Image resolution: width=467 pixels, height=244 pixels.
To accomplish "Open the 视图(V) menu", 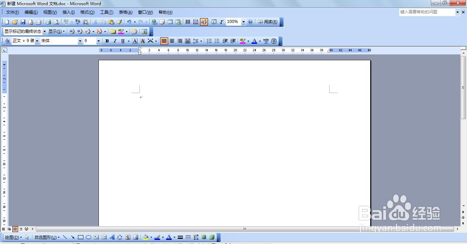I will tap(50, 12).
